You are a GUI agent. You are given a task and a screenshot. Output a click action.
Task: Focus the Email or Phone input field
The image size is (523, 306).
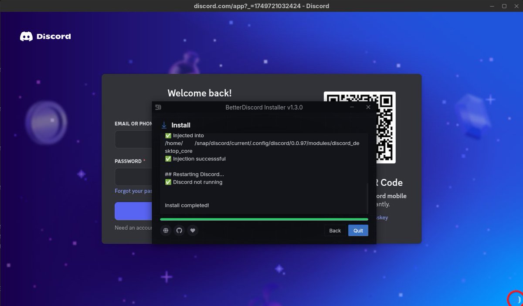[133, 139]
